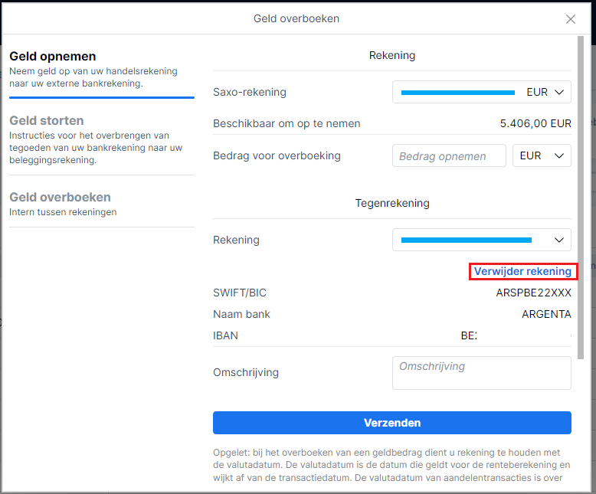Click the Beschikbaar om op te nemen label

pos(287,123)
